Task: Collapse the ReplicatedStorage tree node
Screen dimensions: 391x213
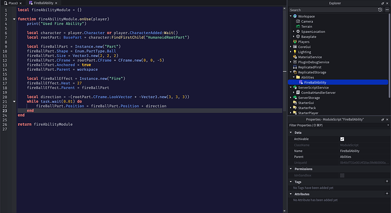Action: [291, 72]
